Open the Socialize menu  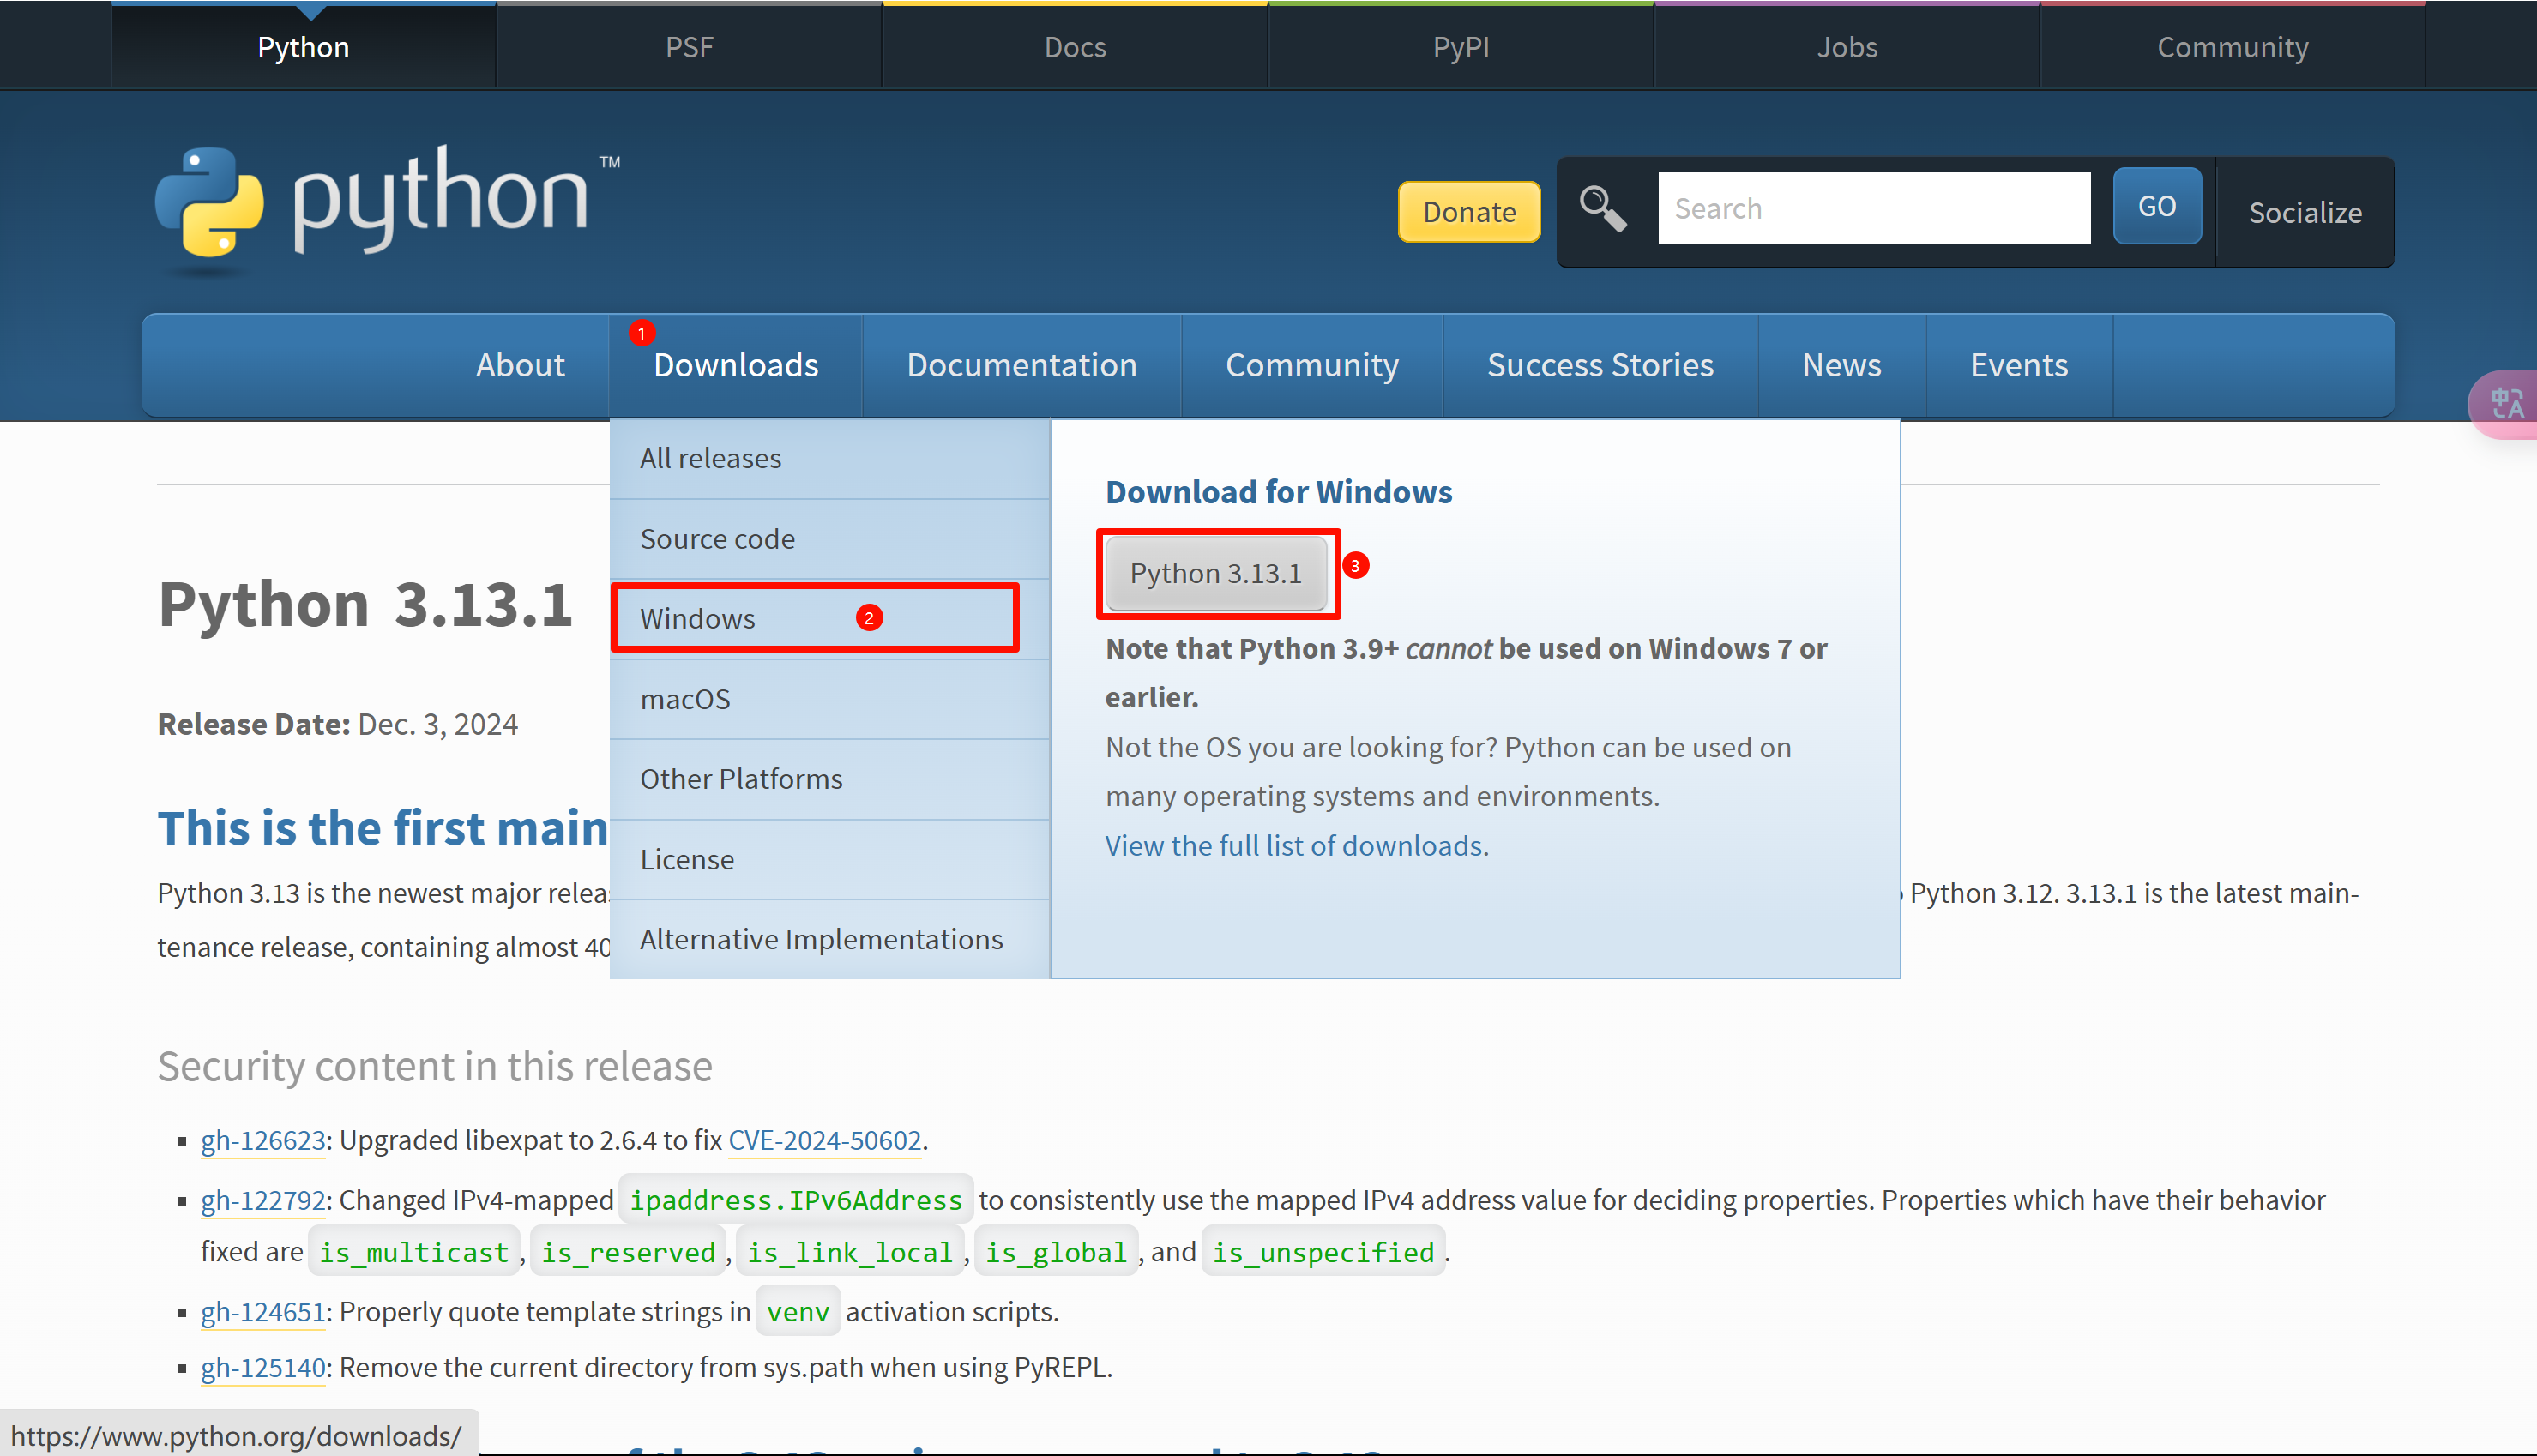tap(2304, 212)
